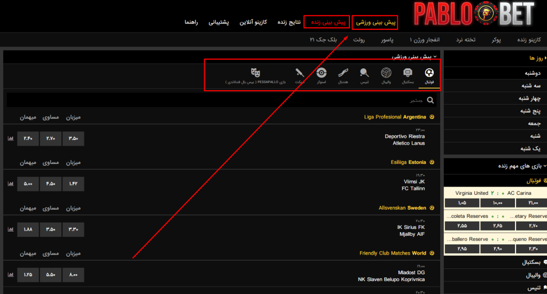Pick draw odds for Viimsi JK match
The width and height of the screenshot is (547, 294).
[51, 184]
